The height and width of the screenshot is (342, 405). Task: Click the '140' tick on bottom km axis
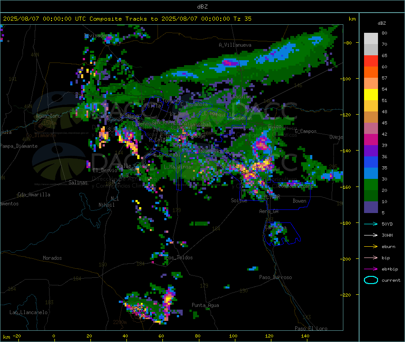coord(305,336)
